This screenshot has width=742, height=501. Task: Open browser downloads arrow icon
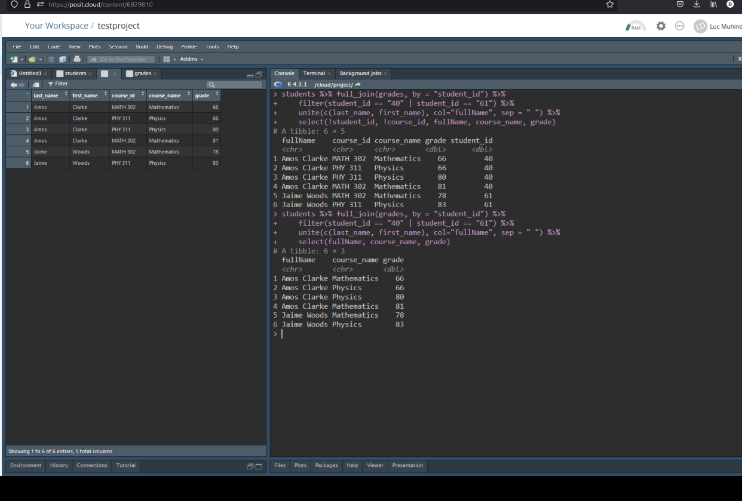coord(697,5)
